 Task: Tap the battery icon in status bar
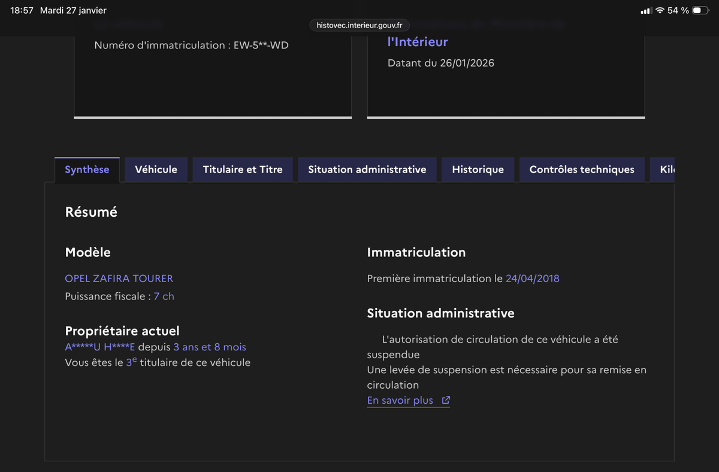(700, 11)
